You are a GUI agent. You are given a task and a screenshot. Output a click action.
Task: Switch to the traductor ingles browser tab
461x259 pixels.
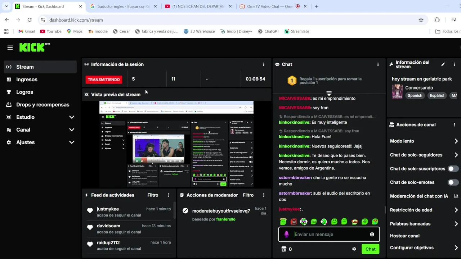click(x=123, y=6)
